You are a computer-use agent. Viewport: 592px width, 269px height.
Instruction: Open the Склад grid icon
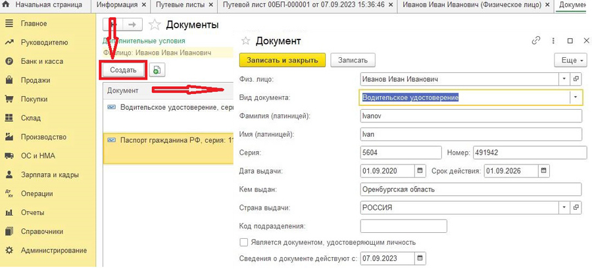coord(9,118)
